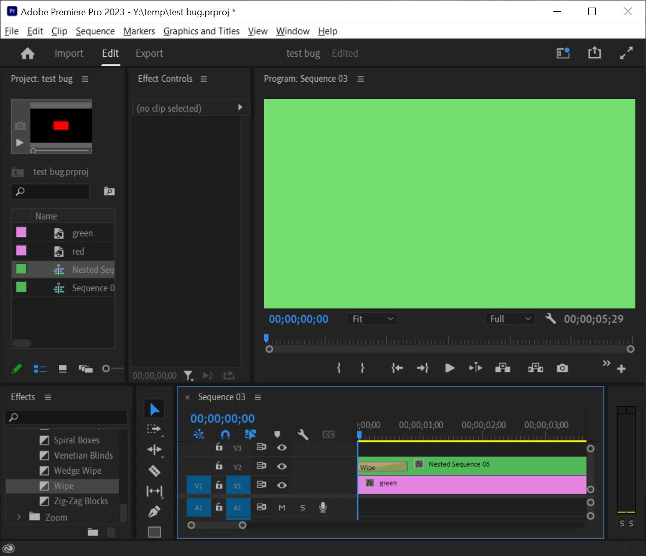The height and width of the screenshot is (556, 646).
Task: Select the Razor tool
Action: pos(154,470)
